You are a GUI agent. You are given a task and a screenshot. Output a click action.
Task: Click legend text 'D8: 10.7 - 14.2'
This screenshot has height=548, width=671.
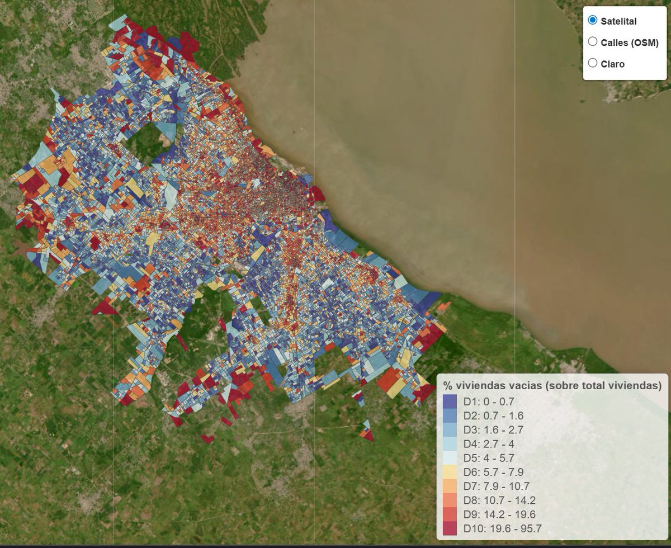coord(499,500)
